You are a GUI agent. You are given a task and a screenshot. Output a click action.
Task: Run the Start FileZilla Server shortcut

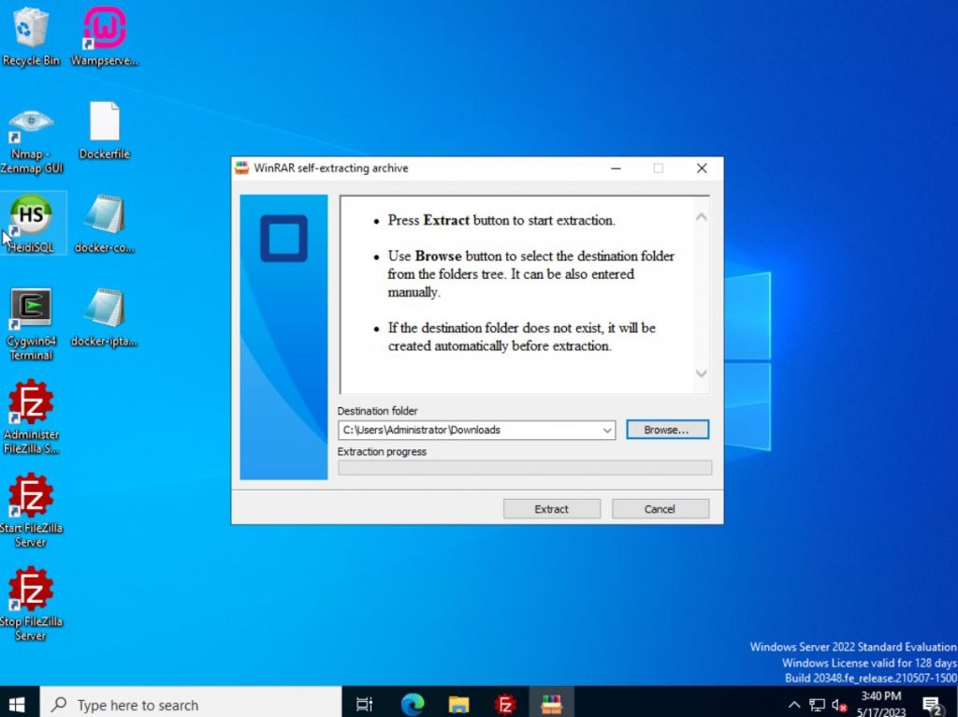pos(33,496)
